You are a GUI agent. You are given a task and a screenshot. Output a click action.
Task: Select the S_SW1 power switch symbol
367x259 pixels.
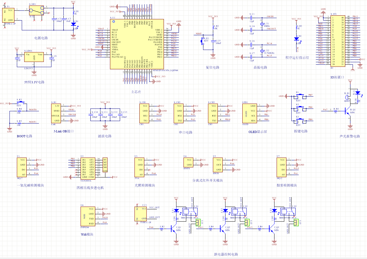click(x=36, y=10)
